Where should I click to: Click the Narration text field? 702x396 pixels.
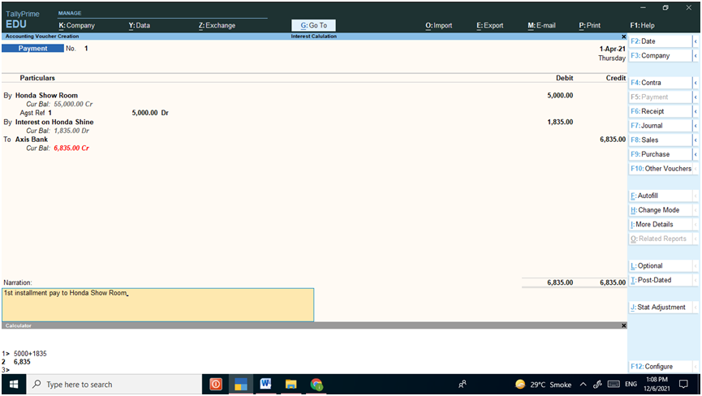pyautogui.click(x=158, y=305)
